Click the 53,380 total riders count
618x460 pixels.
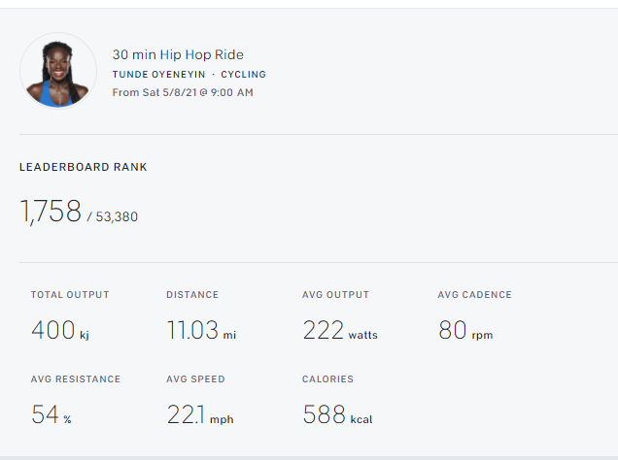[x=117, y=217]
